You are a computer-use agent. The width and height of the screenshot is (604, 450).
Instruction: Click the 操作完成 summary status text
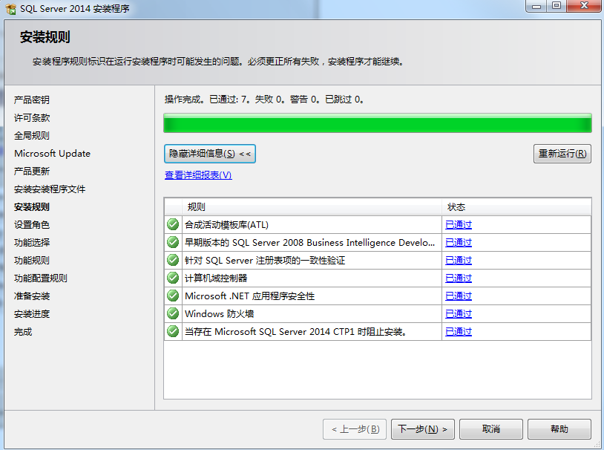click(x=264, y=100)
